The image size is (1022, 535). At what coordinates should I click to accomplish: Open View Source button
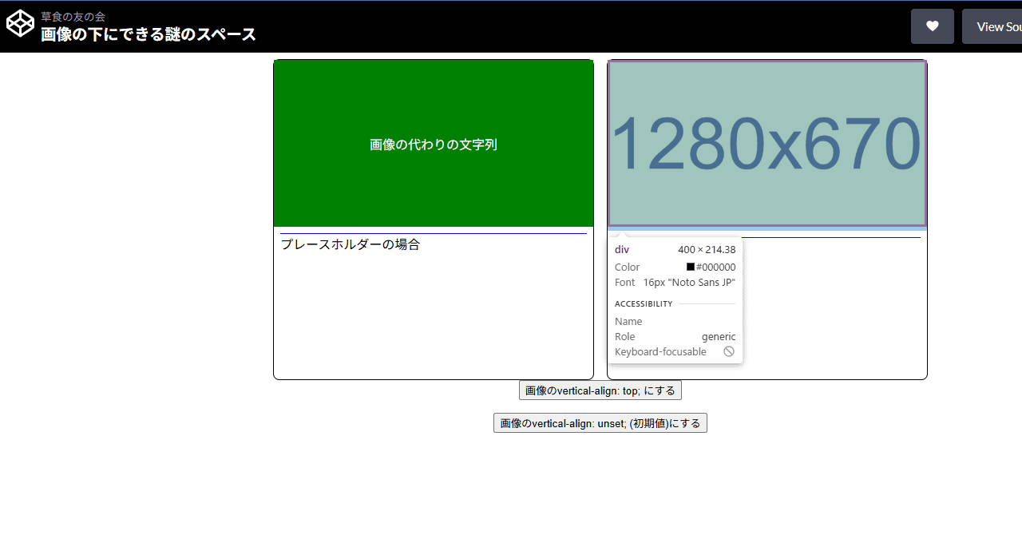pos(992,26)
